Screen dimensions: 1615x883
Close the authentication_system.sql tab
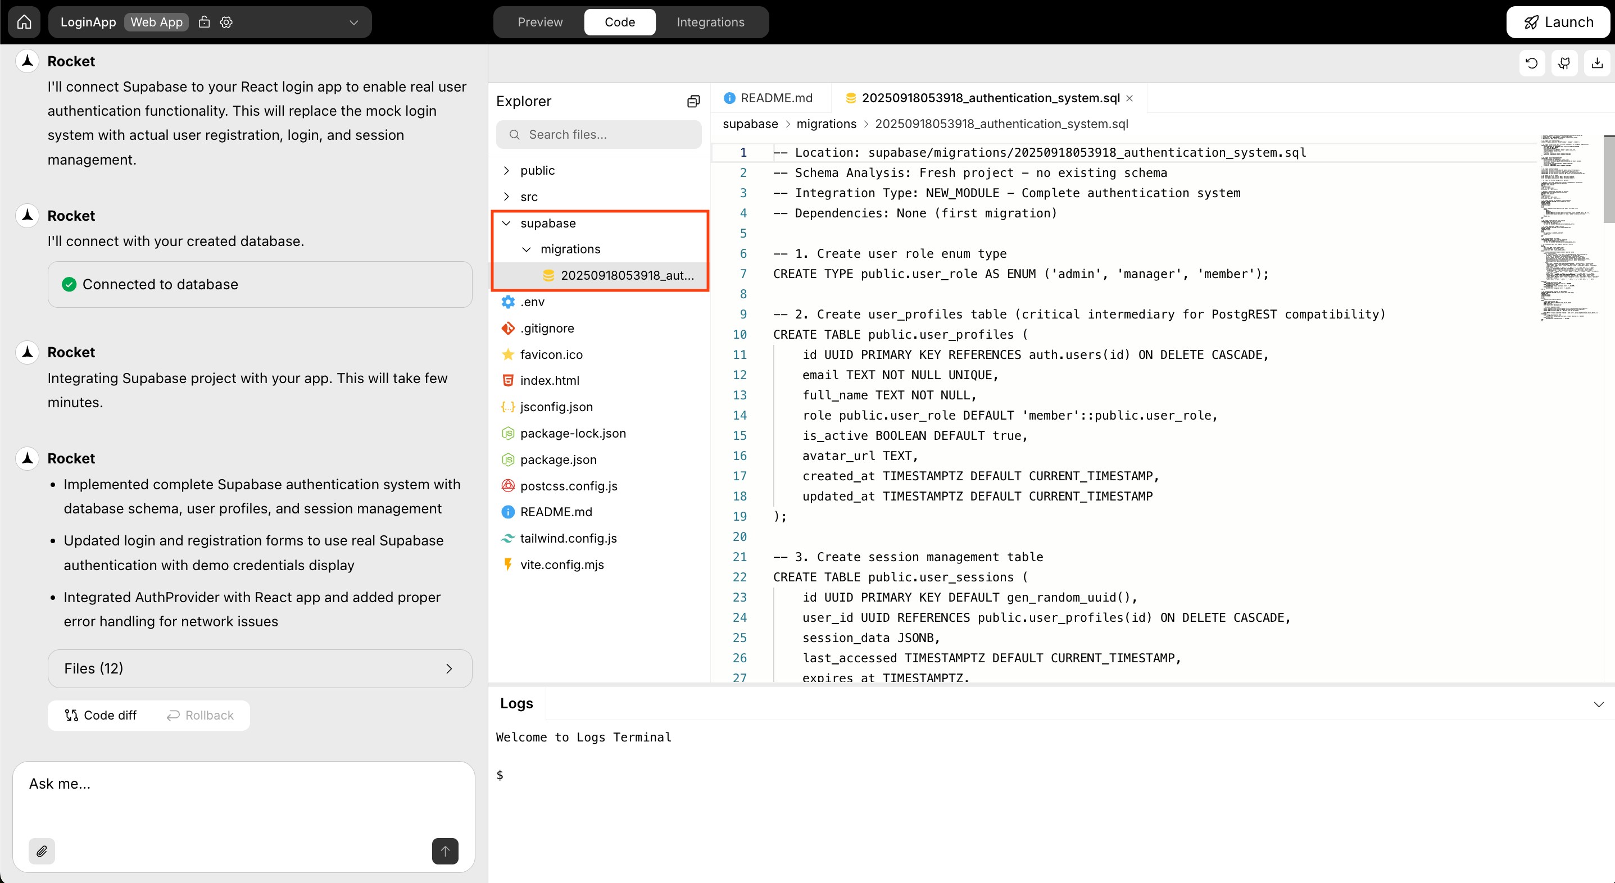pos(1129,98)
